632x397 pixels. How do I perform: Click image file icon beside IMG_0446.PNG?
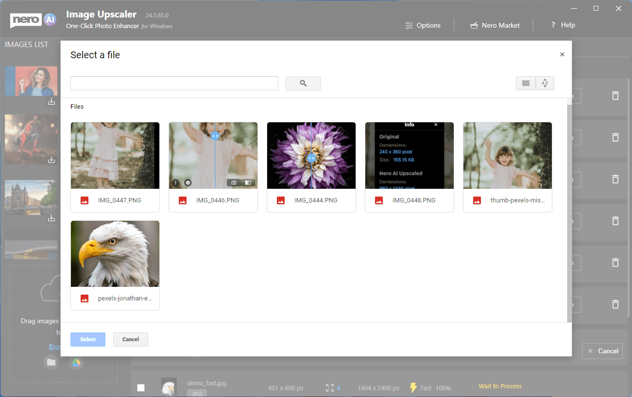coord(183,200)
